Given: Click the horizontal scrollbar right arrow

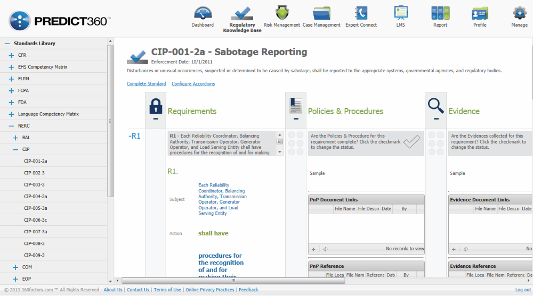Looking at the screenshot, I should point(529,281).
